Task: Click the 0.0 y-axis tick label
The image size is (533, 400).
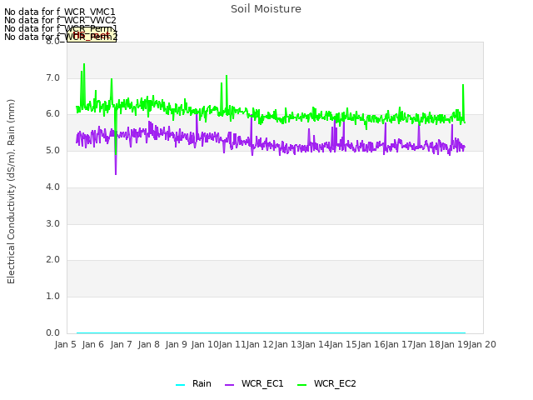Action: (52, 333)
